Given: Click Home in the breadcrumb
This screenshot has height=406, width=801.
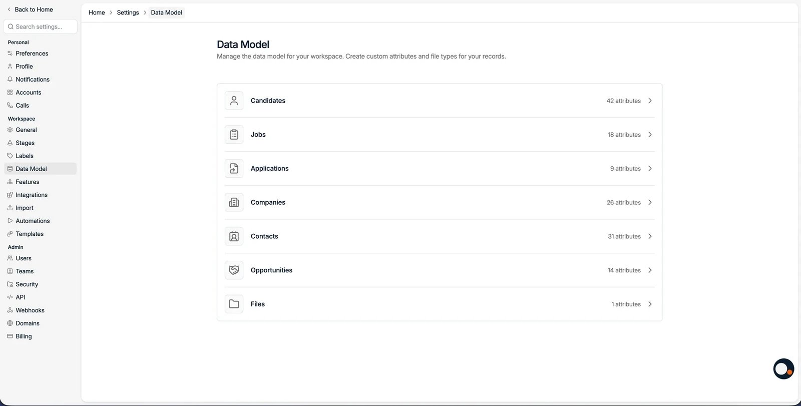Looking at the screenshot, I should pyautogui.click(x=97, y=13).
